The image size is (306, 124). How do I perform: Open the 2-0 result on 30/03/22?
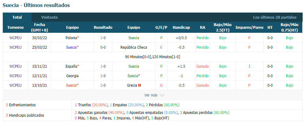click(103, 38)
